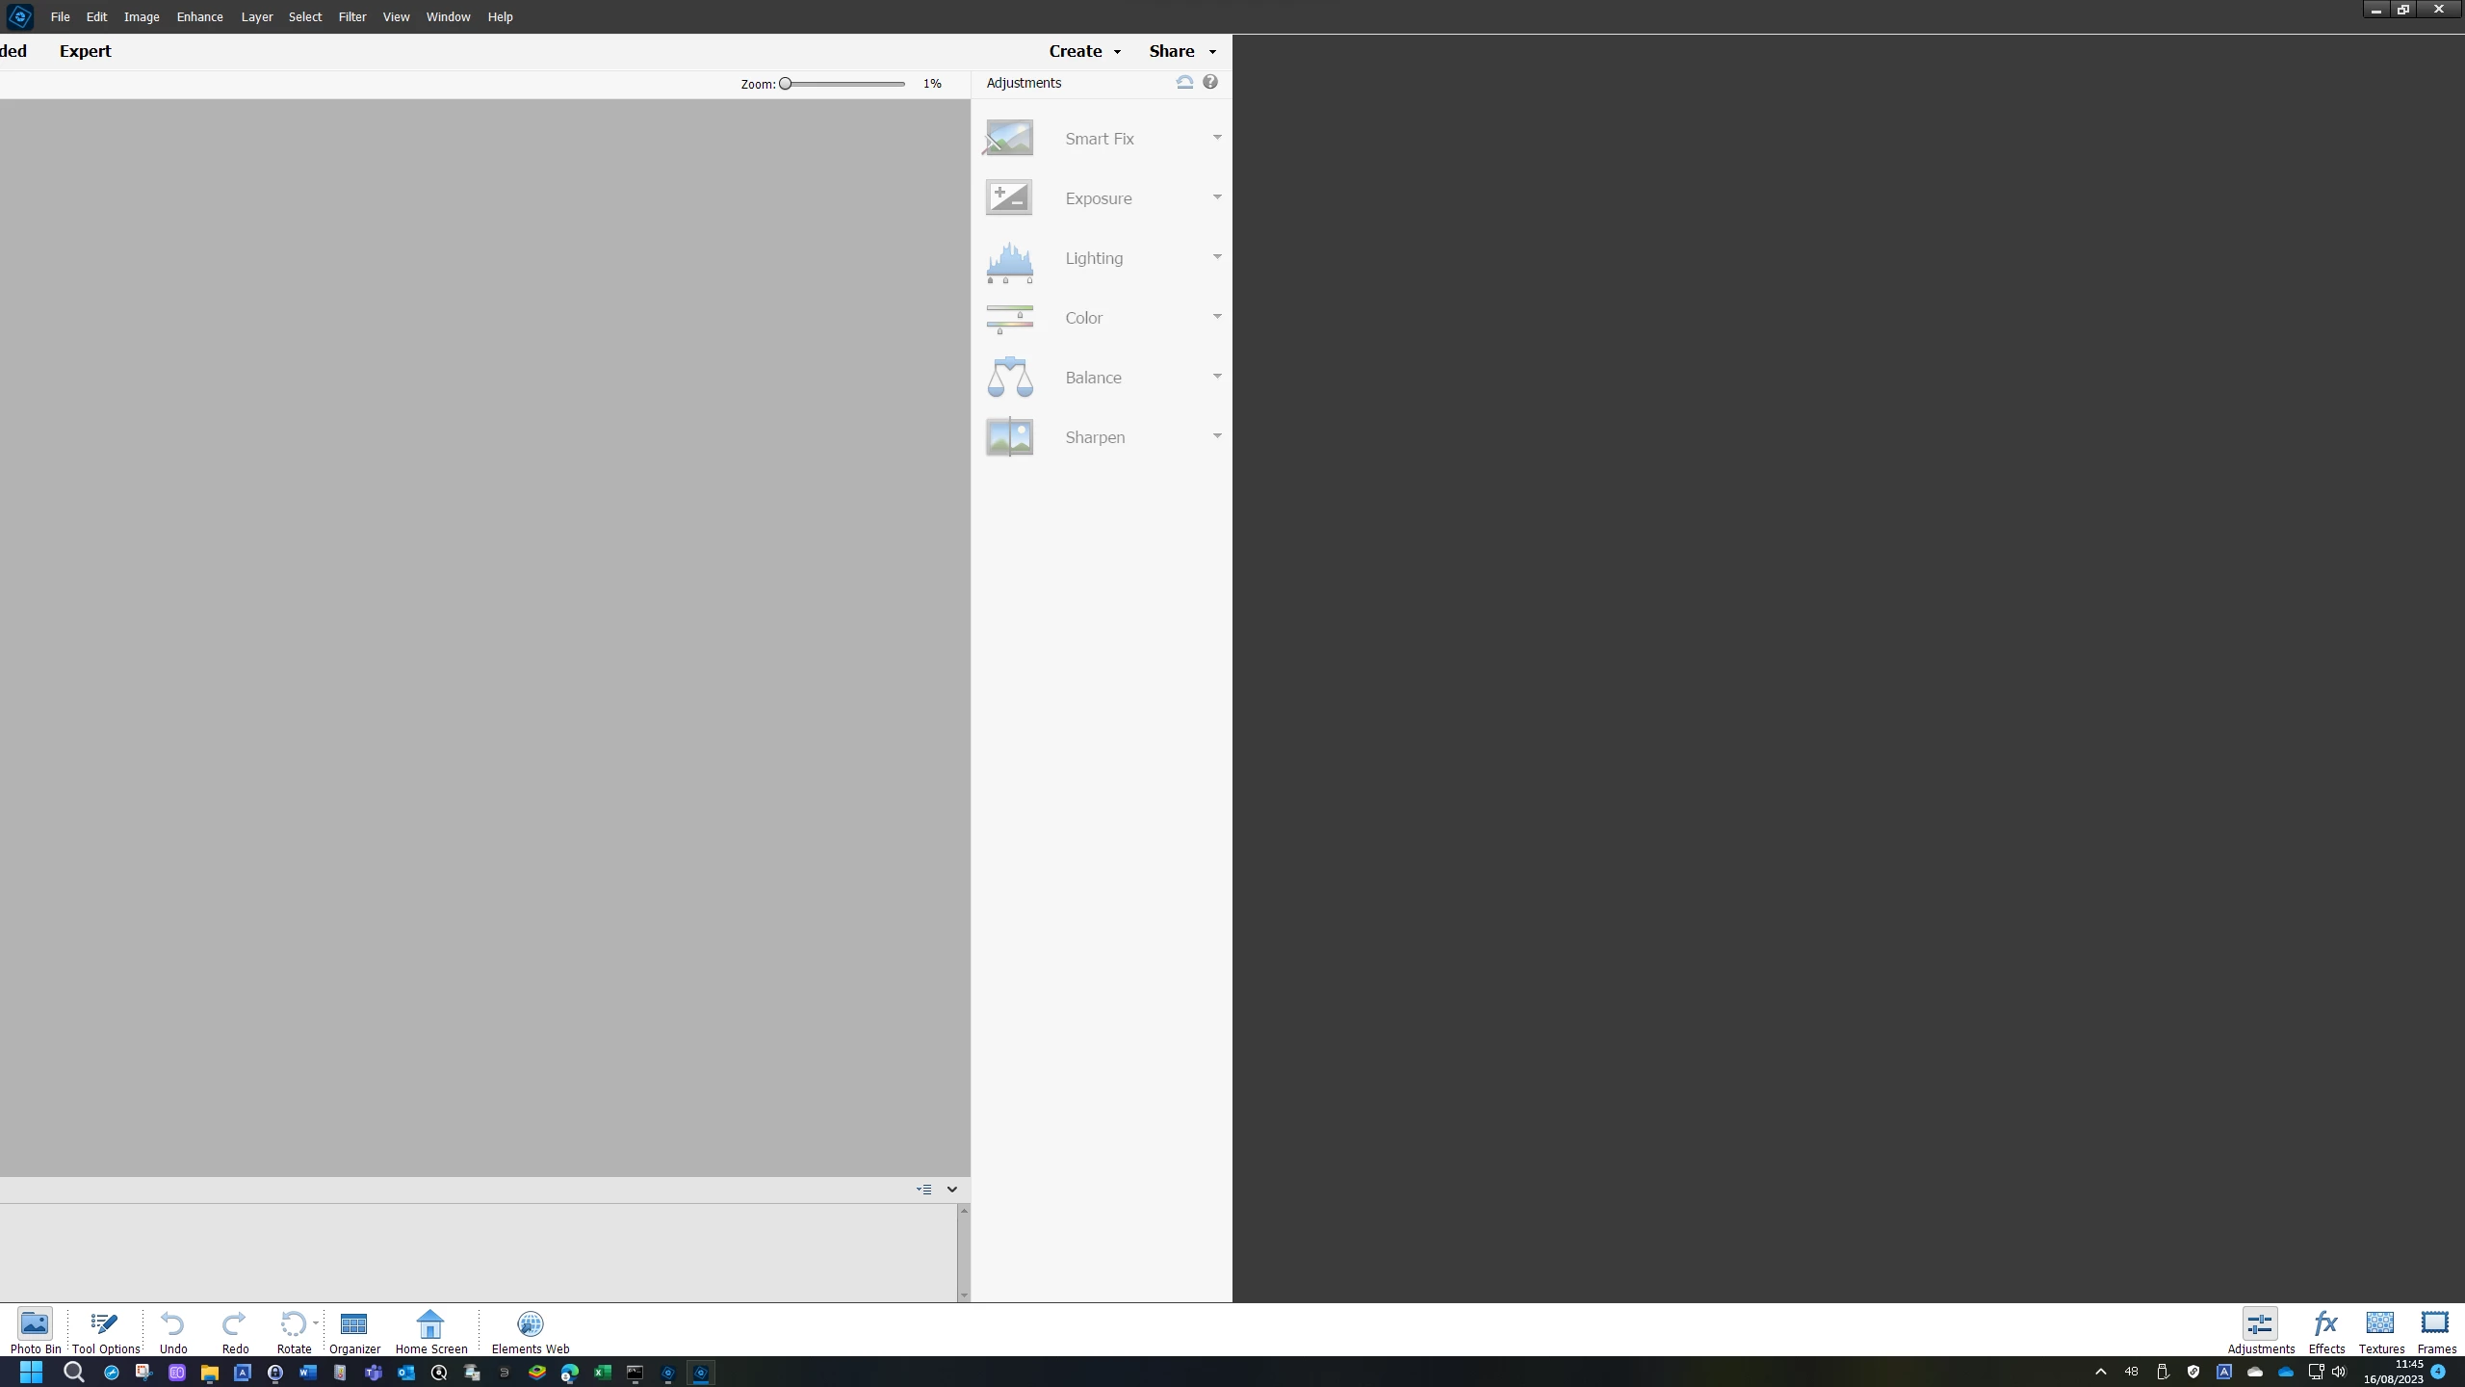Viewport: 2465px width, 1387px height.
Task: Open File Explorer from the taskbar
Action: click(209, 1373)
